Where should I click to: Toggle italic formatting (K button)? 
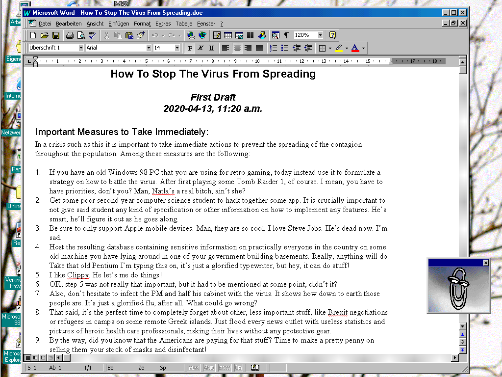click(201, 48)
